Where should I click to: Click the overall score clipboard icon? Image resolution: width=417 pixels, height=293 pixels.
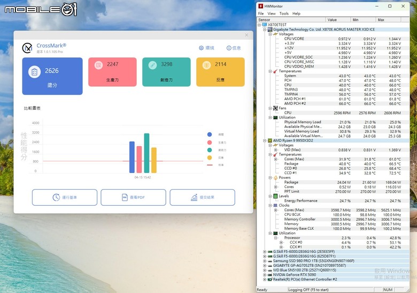click(x=35, y=72)
